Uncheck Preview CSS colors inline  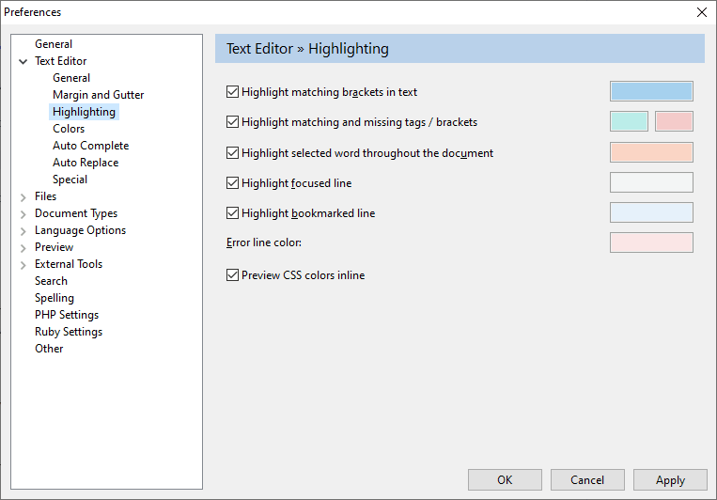pyautogui.click(x=233, y=275)
